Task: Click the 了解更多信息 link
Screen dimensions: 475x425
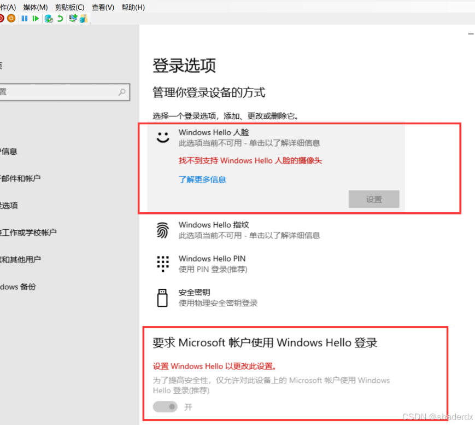Action: [202, 179]
